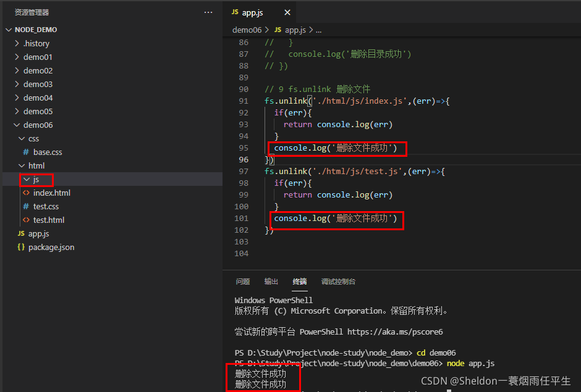Close the app.js editor tab
The image size is (581, 392).
click(x=287, y=12)
